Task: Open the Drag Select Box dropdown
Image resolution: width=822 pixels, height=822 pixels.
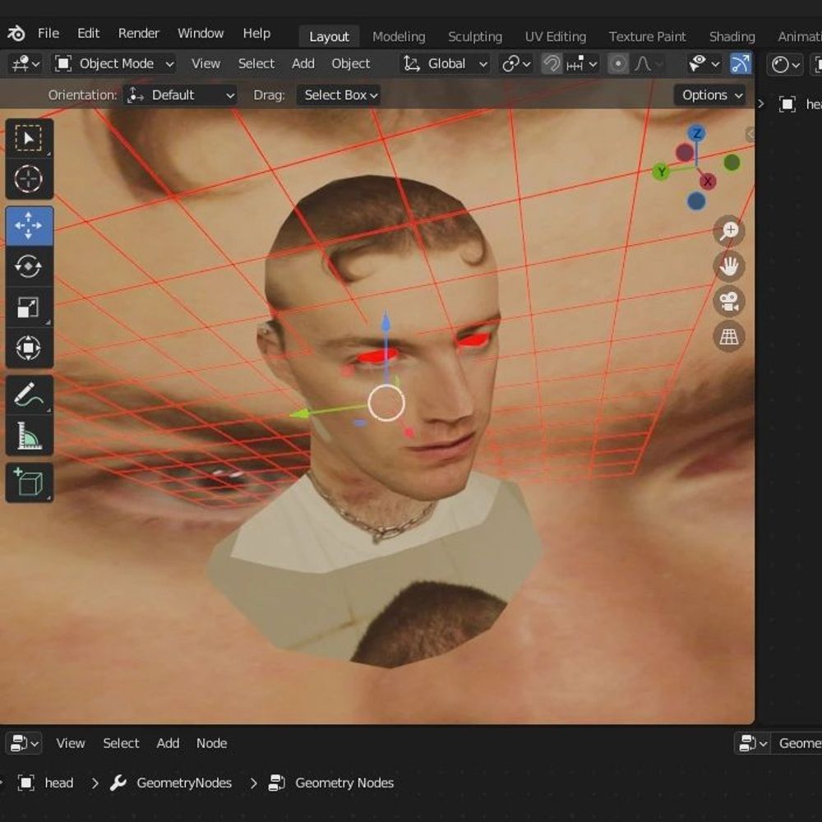Action: pyautogui.click(x=339, y=95)
